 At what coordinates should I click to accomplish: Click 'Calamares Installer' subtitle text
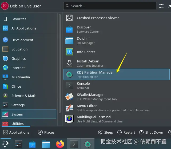[x=90, y=66]
